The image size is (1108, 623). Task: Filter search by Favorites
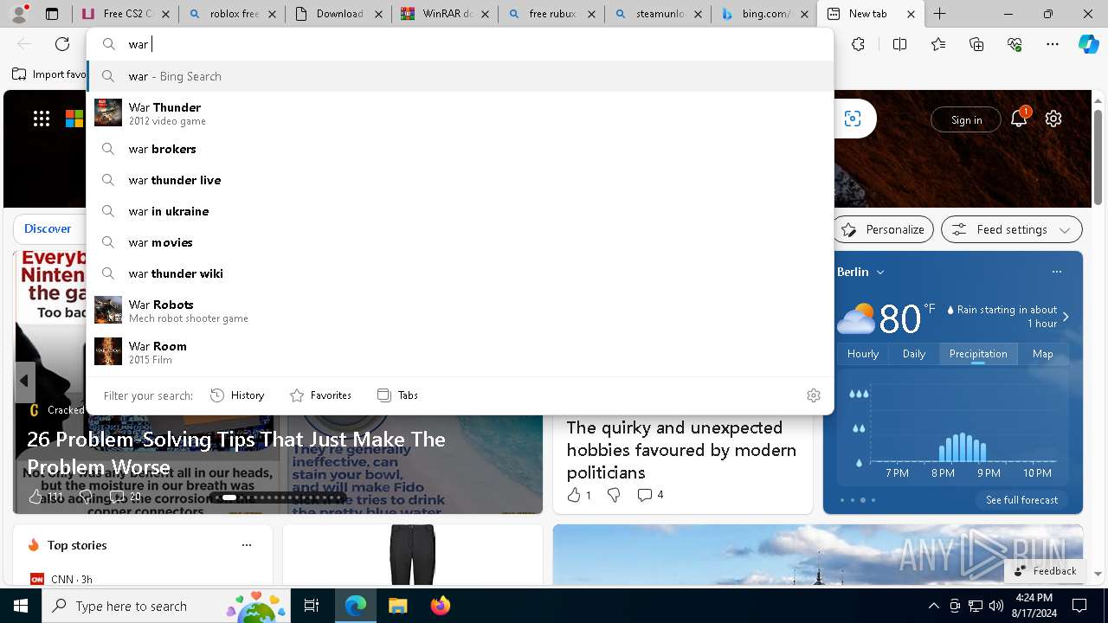[320, 395]
